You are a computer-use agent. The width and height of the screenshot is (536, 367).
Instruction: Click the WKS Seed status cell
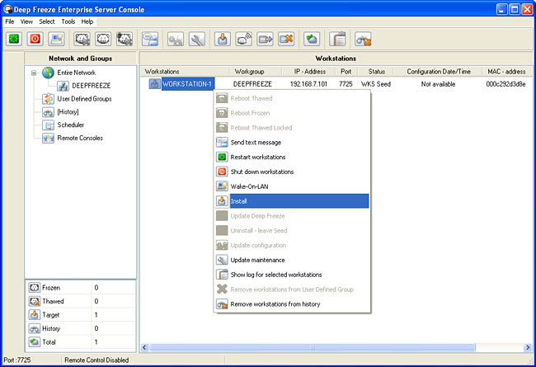pyautogui.click(x=376, y=84)
